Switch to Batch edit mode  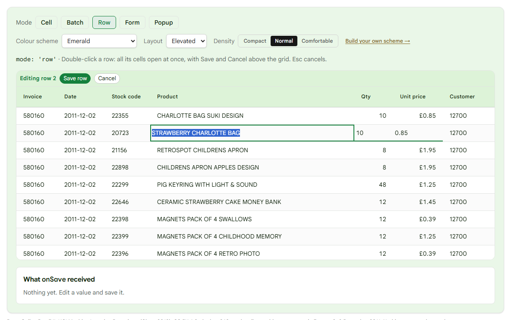pyautogui.click(x=75, y=22)
